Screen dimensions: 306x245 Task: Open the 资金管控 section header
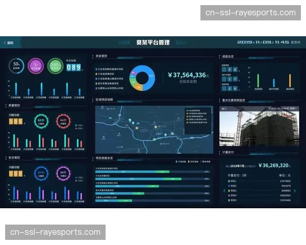(x=101, y=56)
